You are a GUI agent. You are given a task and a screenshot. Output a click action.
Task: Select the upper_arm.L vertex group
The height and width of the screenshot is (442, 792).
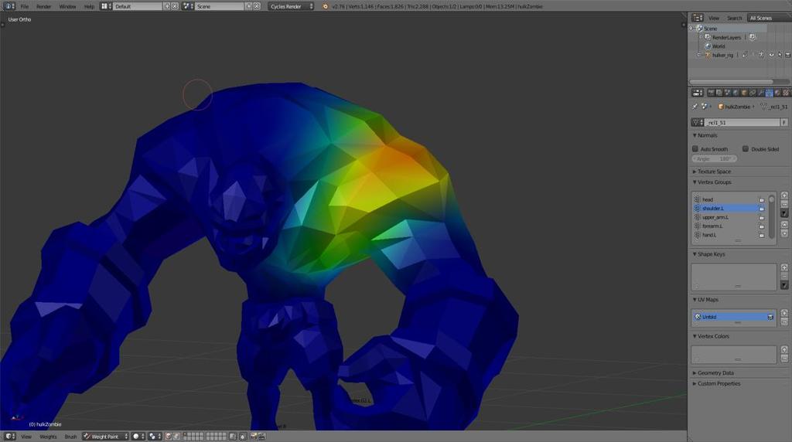tap(730, 217)
